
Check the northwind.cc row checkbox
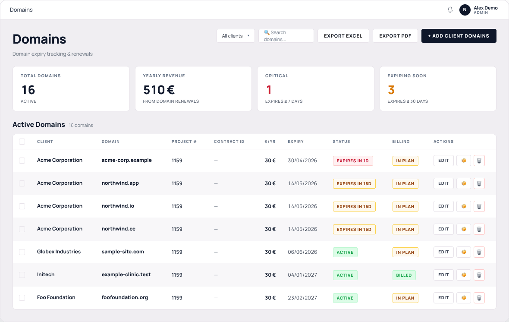tap(22, 229)
